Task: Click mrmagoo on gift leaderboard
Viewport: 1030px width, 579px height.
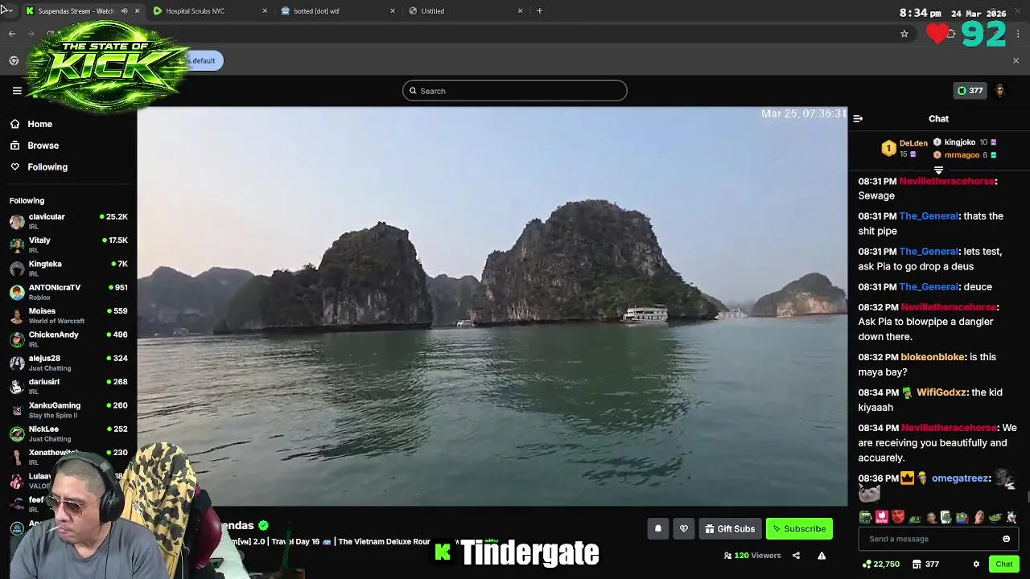Action: [962, 155]
